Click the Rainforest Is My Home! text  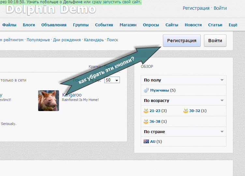click(x=80, y=100)
